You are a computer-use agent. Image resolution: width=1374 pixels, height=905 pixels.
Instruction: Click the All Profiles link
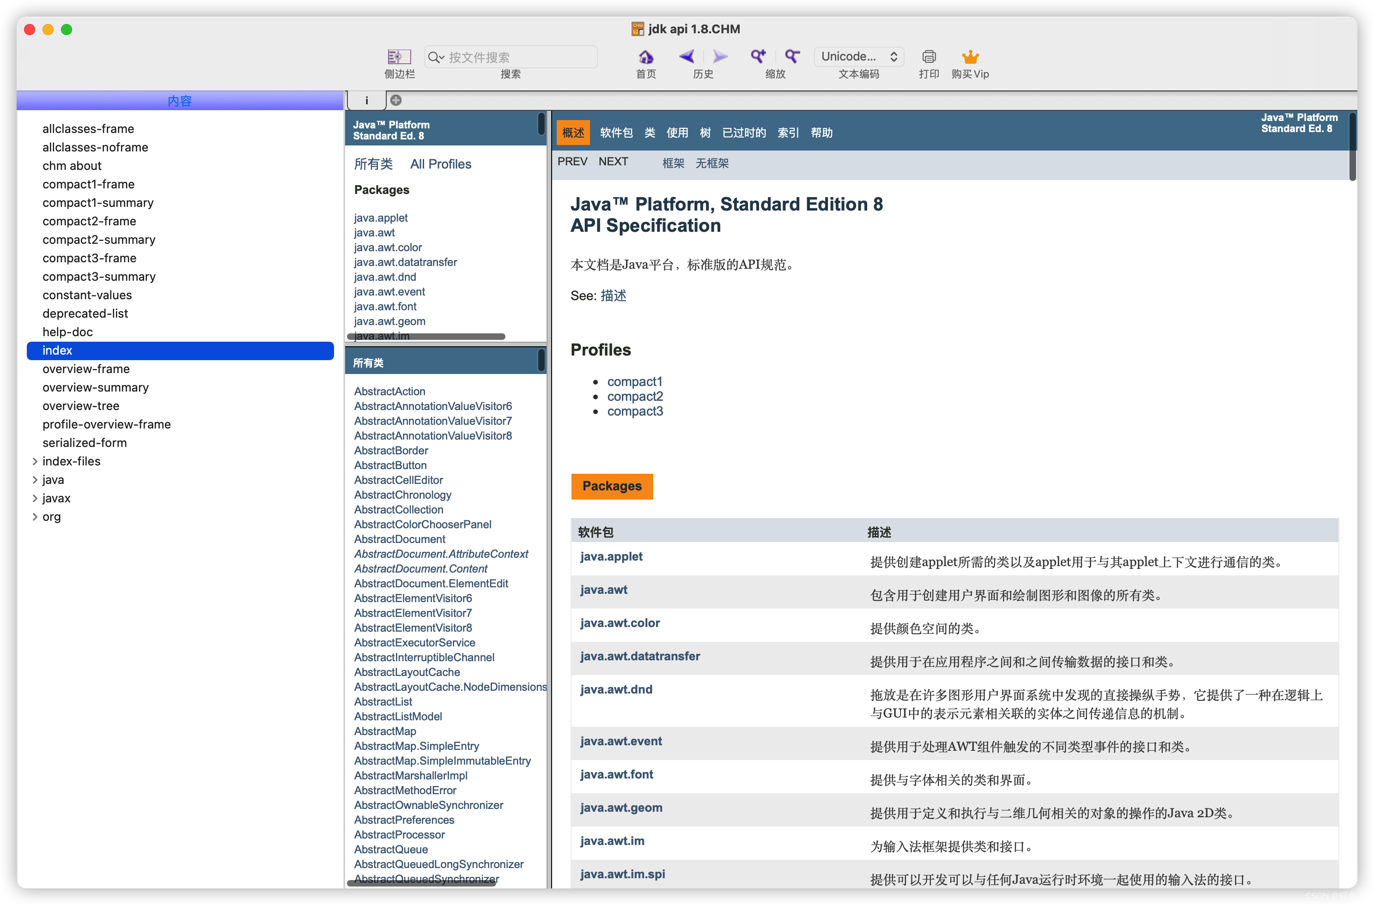pyautogui.click(x=441, y=164)
